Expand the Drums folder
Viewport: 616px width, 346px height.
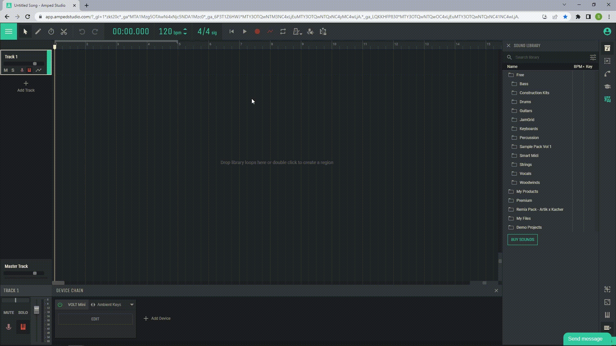(525, 102)
